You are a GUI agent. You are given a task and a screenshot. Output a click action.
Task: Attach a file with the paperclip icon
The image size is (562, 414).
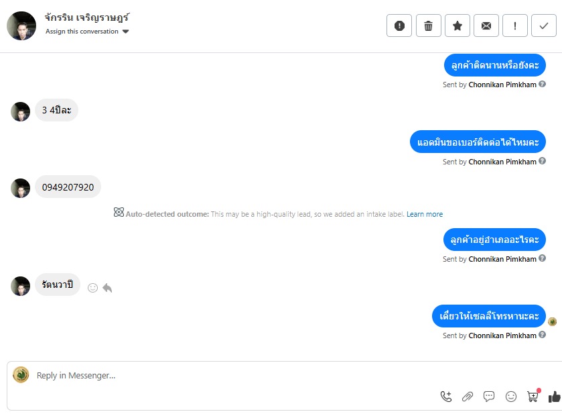[x=468, y=397]
